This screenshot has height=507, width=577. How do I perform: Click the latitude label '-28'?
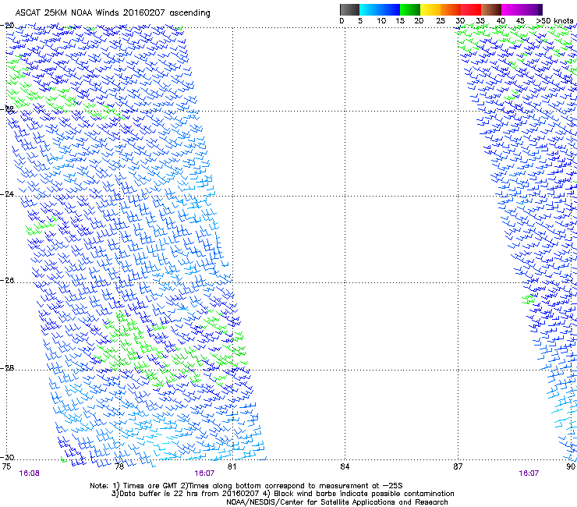tap(7, 368)
